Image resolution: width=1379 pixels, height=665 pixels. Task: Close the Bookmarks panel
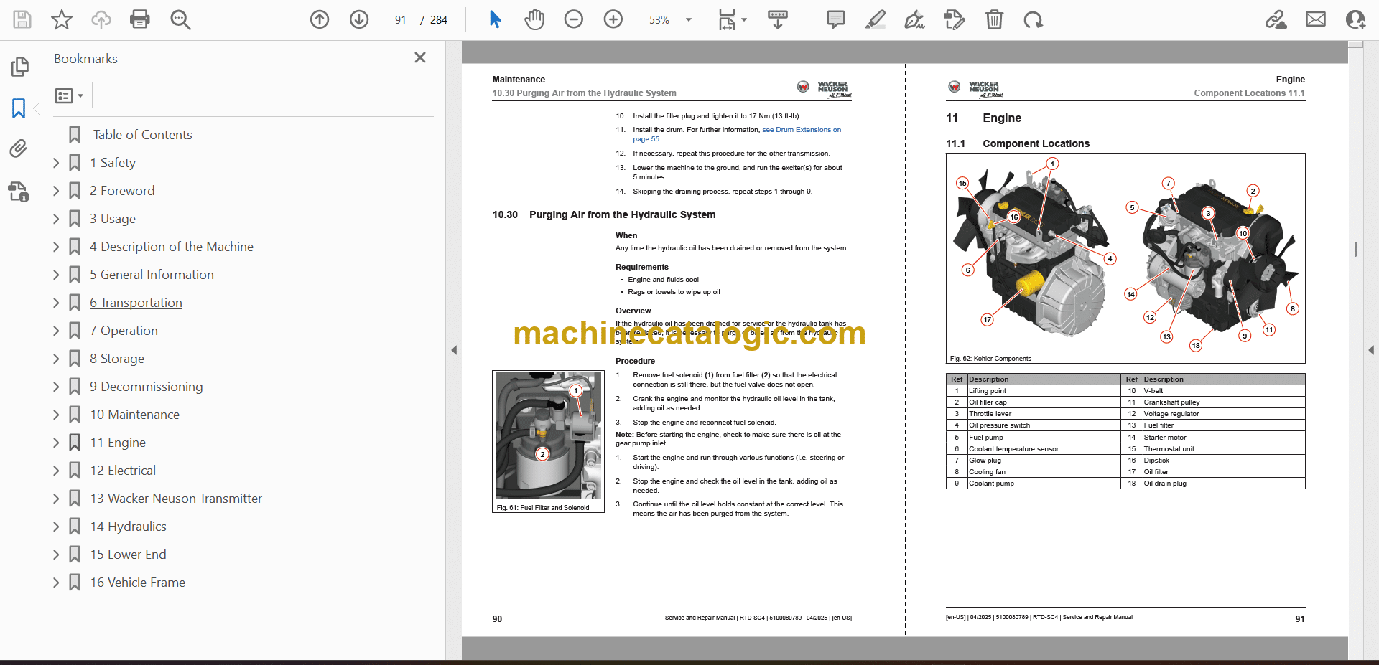point(420,57)
